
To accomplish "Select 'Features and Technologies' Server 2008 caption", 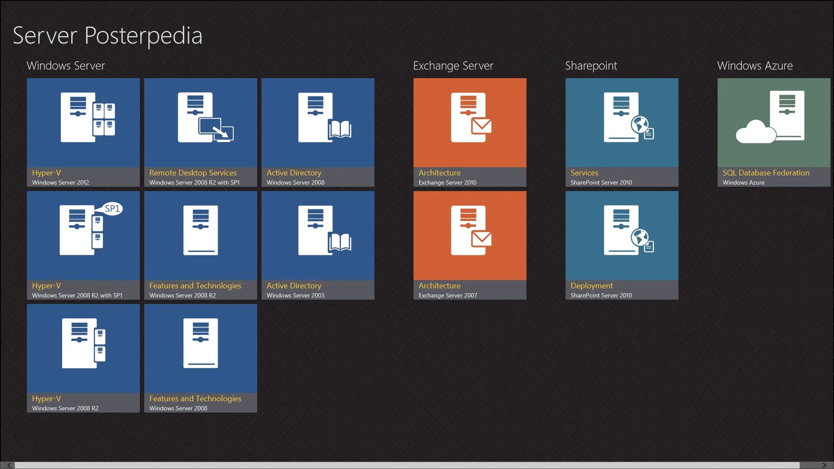I will pos(195,398).
